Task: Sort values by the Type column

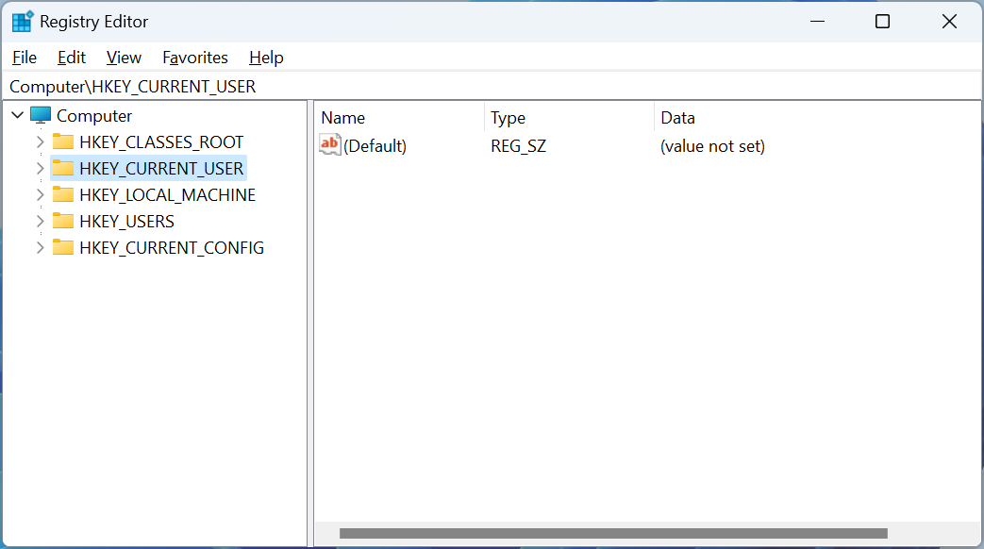Action: click(508, 118)
